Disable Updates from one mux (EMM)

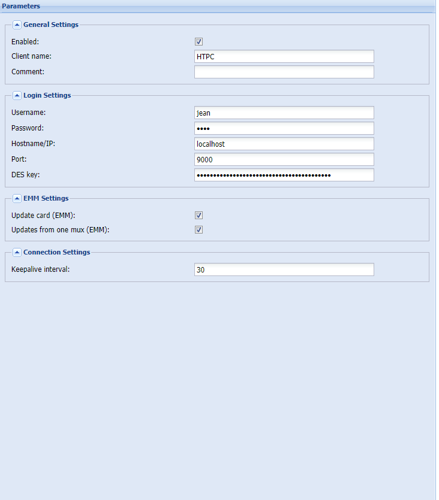point(199,230)
